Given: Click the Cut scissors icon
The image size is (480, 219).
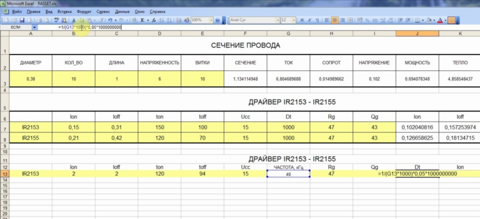Looking at the screenshot, I should coord(73,20).
